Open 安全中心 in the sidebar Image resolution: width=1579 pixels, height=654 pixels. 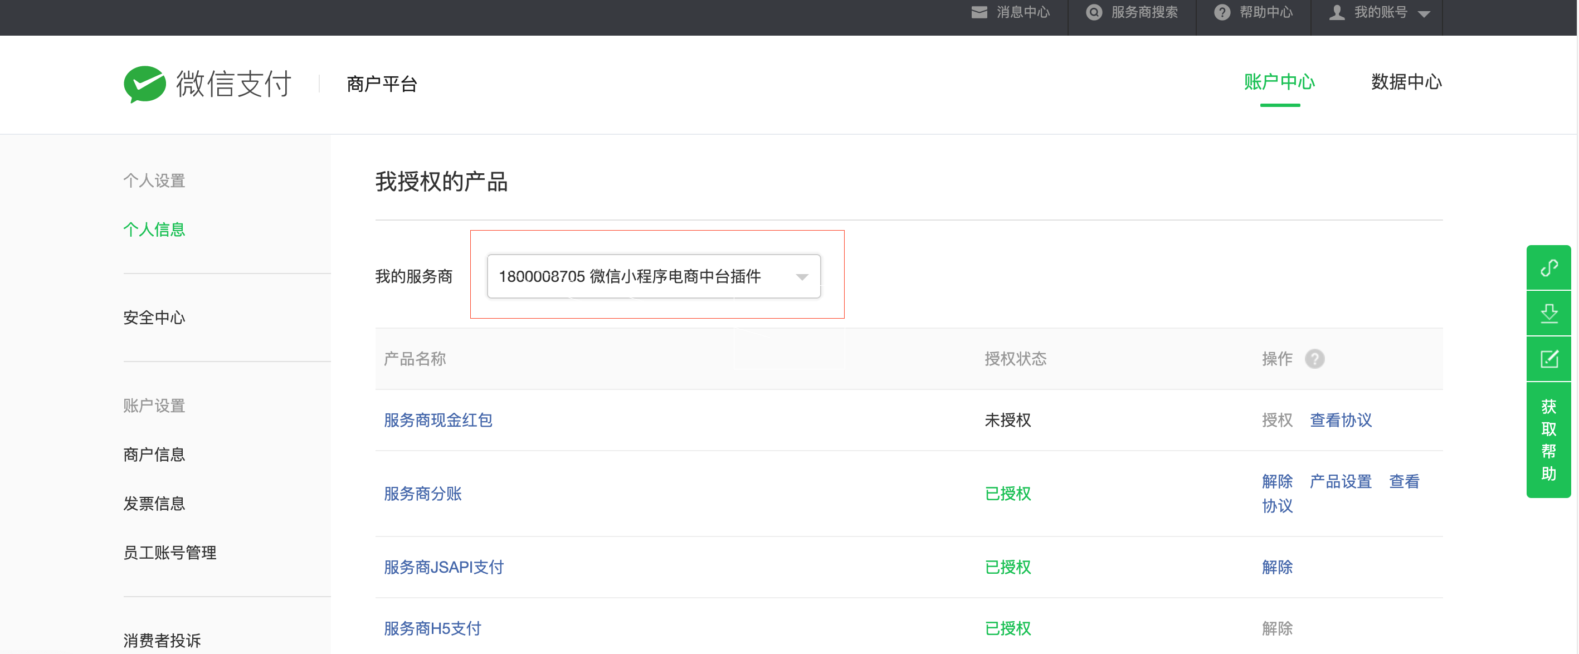(154, 318)
